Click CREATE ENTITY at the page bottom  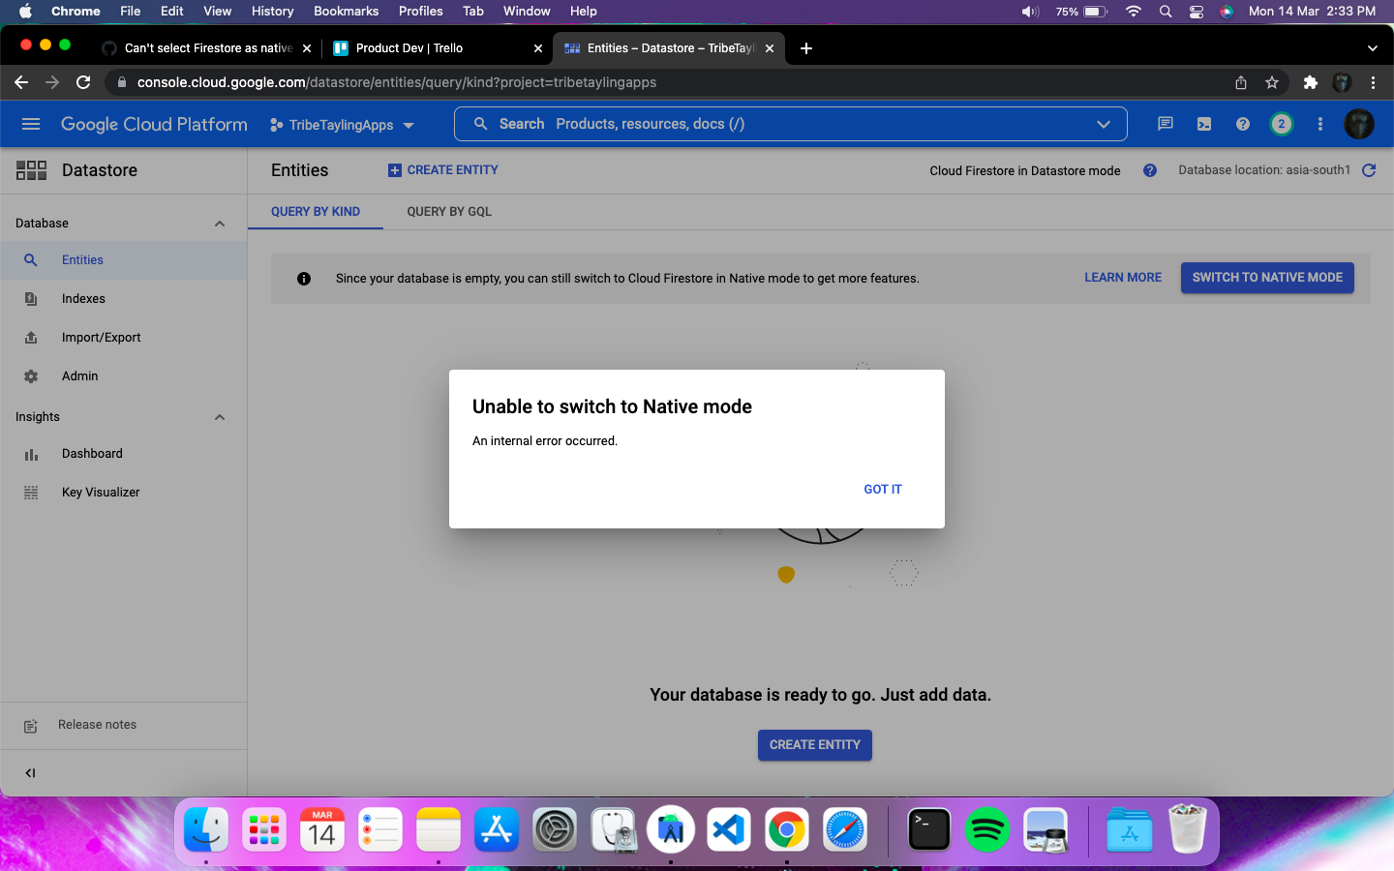click(814, 745)
